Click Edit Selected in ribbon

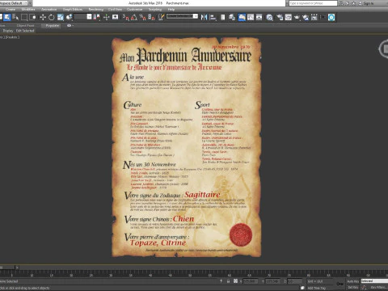pyautogui.click(x=25, y=31)
